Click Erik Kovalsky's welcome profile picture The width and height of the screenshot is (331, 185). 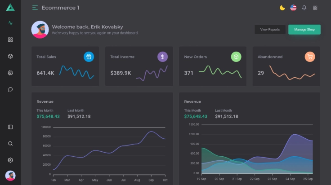pos(40,30)
